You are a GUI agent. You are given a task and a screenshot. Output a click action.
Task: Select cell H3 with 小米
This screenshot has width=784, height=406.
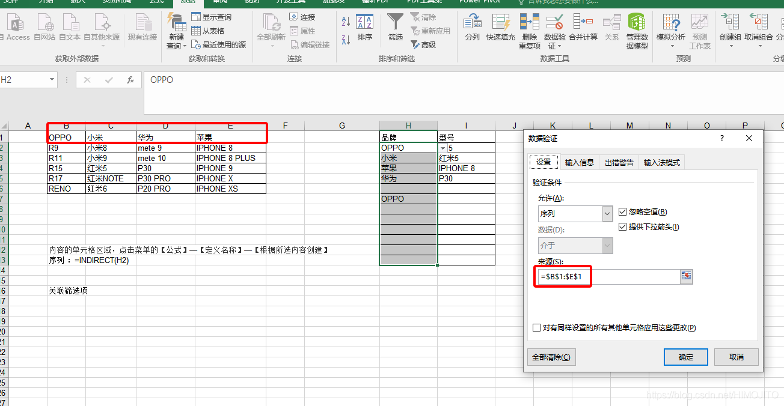point(409,158)
